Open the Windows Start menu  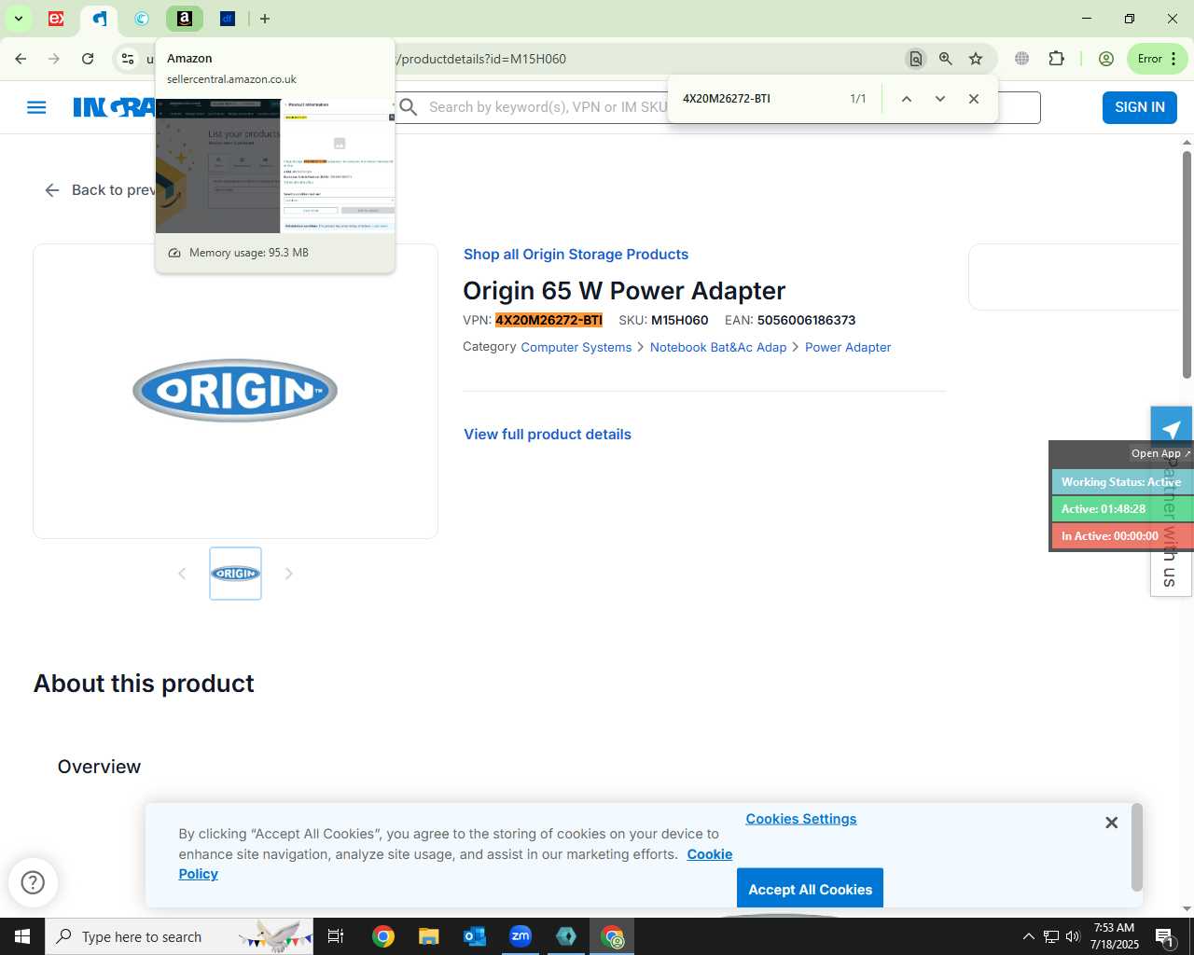point(22,936)
